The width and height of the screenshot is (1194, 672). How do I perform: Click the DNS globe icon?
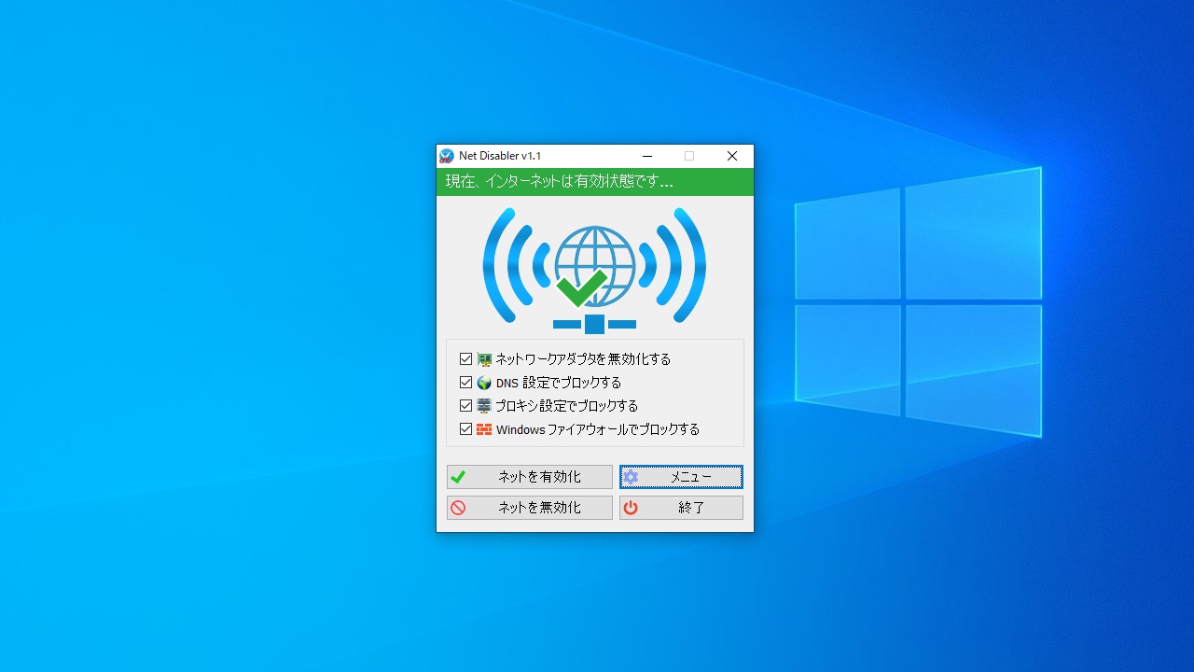click(484, 383)
